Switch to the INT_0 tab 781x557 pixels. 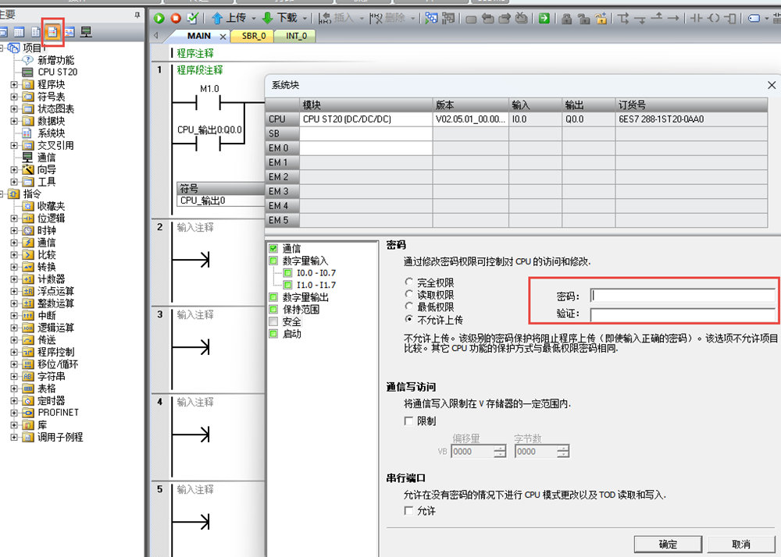pyautogui.click(x=296, y=36)
